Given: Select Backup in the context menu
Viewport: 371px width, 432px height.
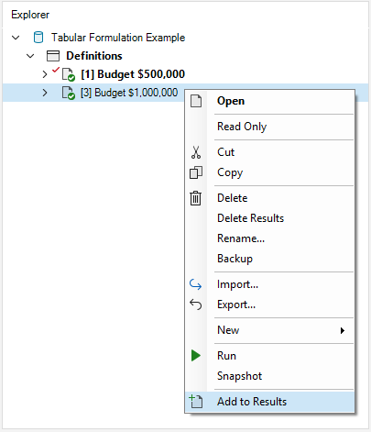Looking at the screenshot, I should [x=235, y=259].
